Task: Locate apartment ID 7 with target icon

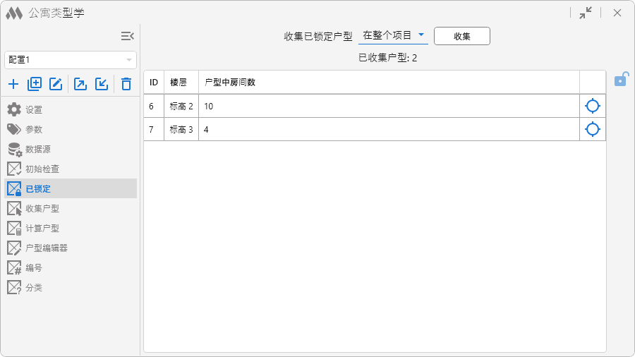Action: (x=593, y=129)
